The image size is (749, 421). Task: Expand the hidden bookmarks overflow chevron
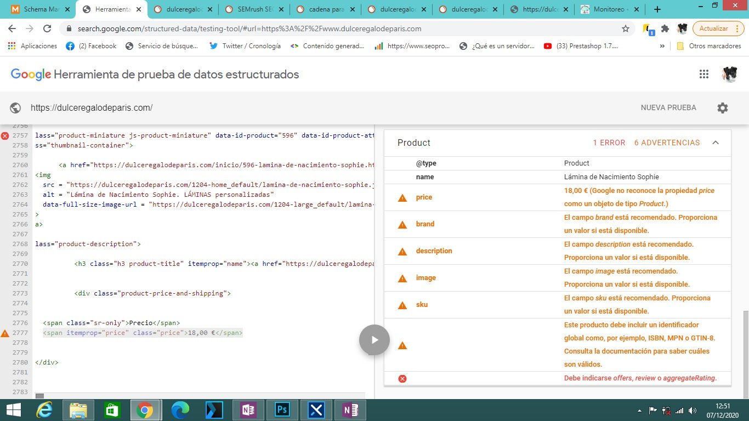coord(662,46)
